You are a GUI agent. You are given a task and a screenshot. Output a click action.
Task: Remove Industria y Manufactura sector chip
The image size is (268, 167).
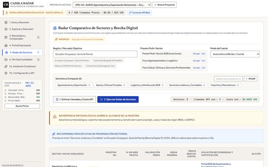coord(238,85)
